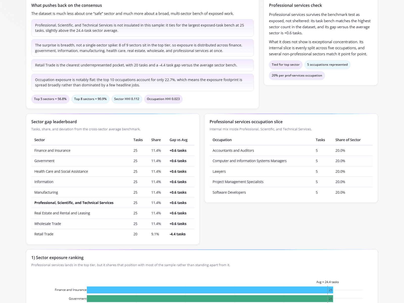This screenshot has width=404, height=303.
Task: Click the 'Share of Sector' column header
Action: pos(348,140)
